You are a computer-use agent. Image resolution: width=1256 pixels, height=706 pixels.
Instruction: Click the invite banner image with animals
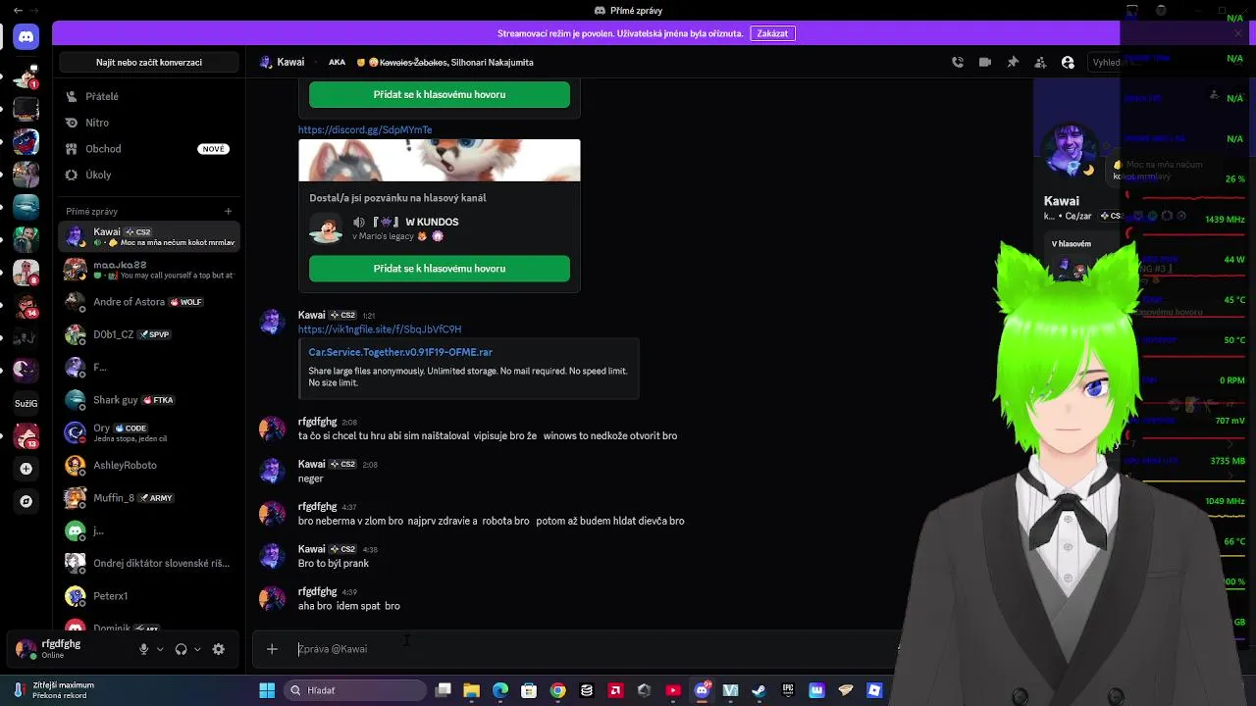coord(440,160)
